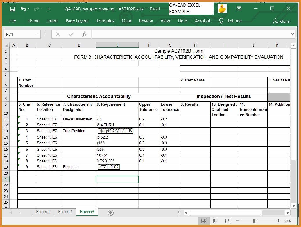This screenshot has height=227, width=301.
Task: Select cell containing Flatness
Action: pyautogui.click(x=79, y=167)
